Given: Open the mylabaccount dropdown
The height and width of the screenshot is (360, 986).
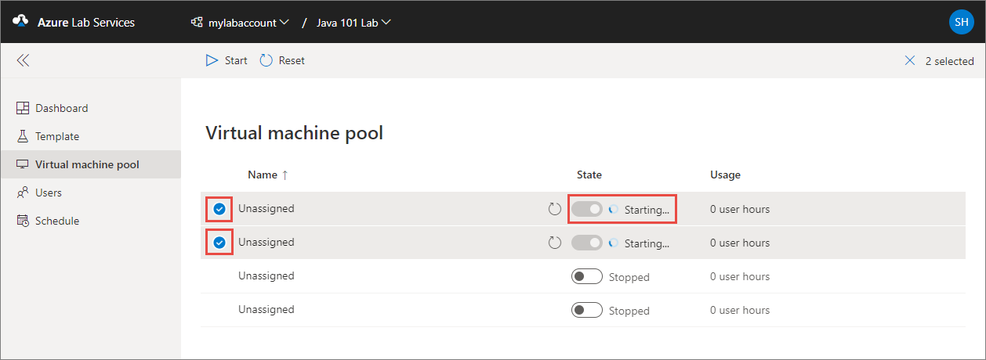Looking at the screenshot, I should coord(240,23).
